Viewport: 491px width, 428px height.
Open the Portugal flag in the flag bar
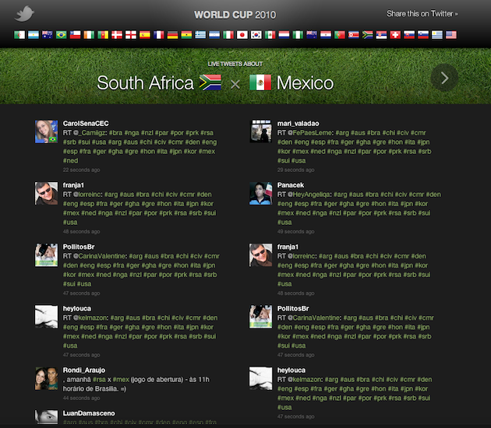pos(340,35)
